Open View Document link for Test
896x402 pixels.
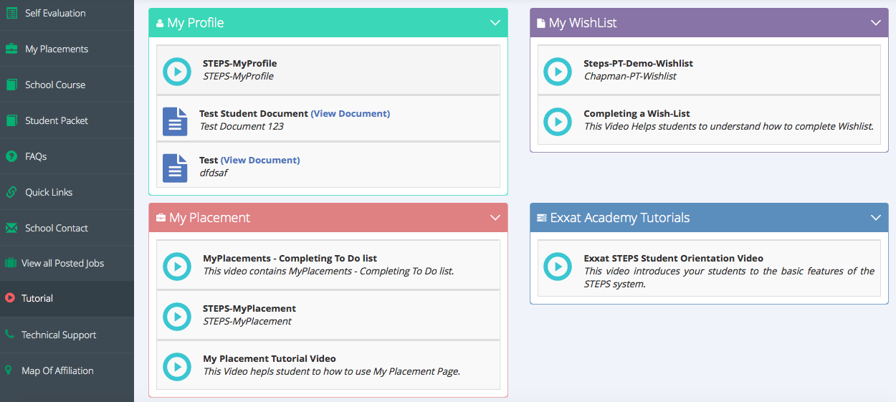pyautogui.click(x=260, y=160)
